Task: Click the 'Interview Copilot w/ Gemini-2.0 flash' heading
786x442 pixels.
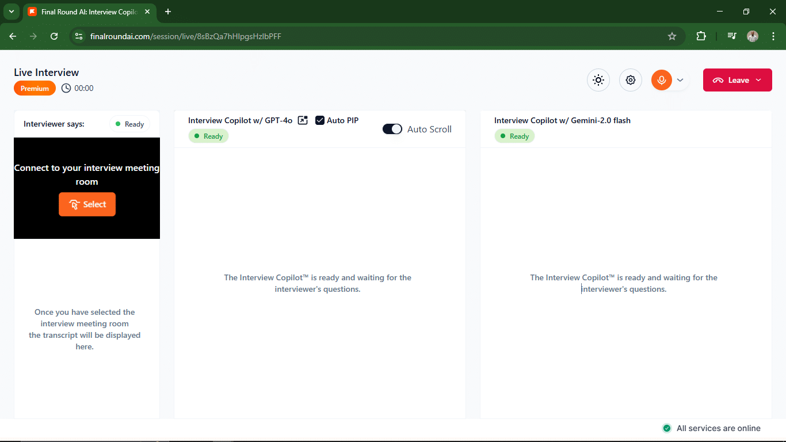Action: click(x=562, y=120)
